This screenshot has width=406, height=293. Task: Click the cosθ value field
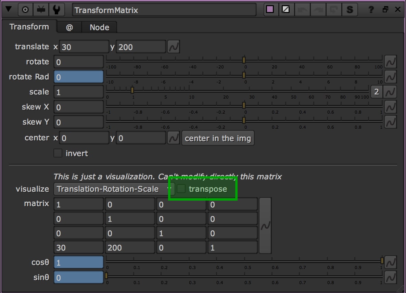click(x=78, y=263)
